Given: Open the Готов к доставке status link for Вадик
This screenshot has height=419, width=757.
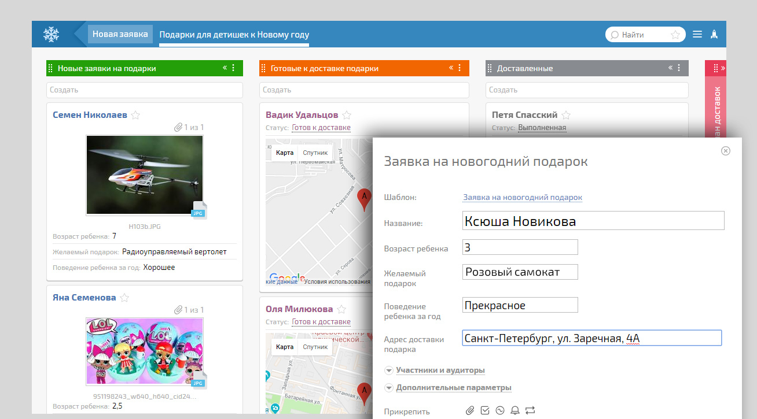Looking at the screenshot, I should (321, 128).
